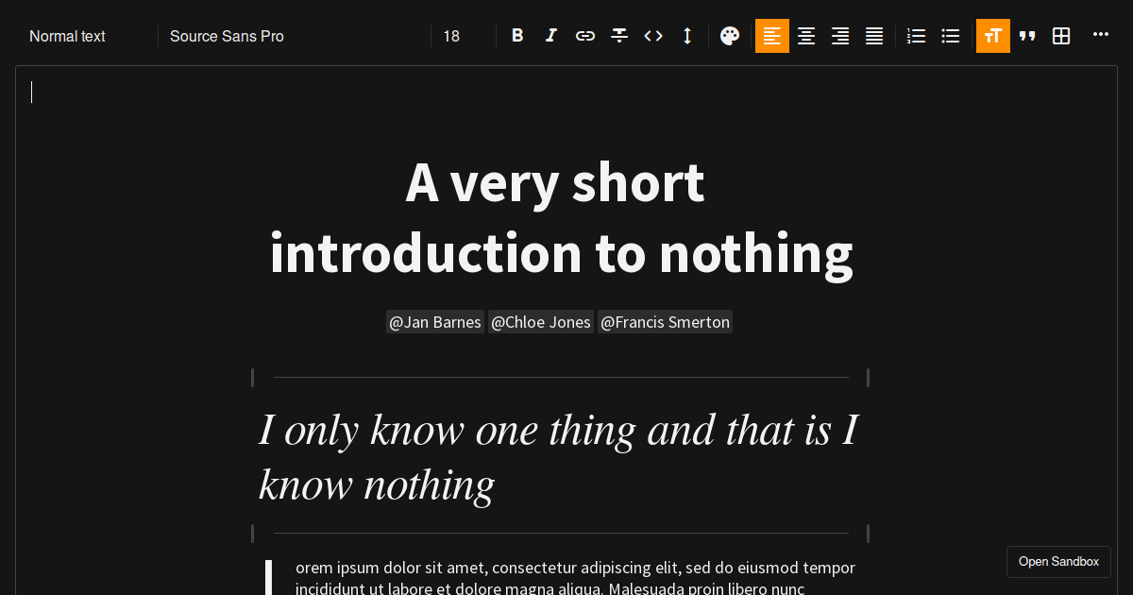Insert a numbered list

(x=916, y=36)
